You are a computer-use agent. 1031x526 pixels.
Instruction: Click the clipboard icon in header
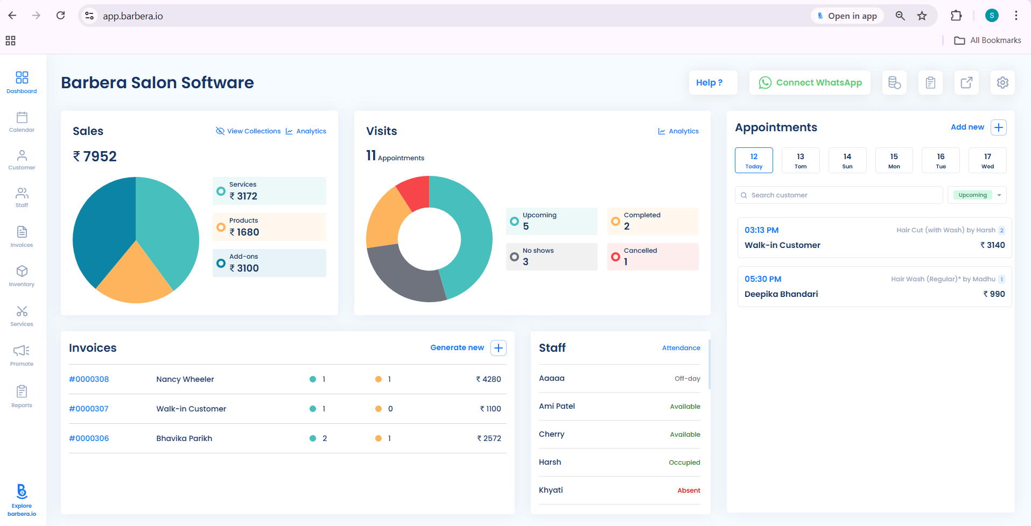(x=930, y=82)
